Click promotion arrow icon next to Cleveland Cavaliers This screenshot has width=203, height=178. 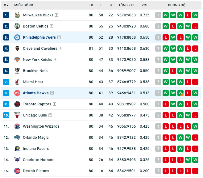60,48
